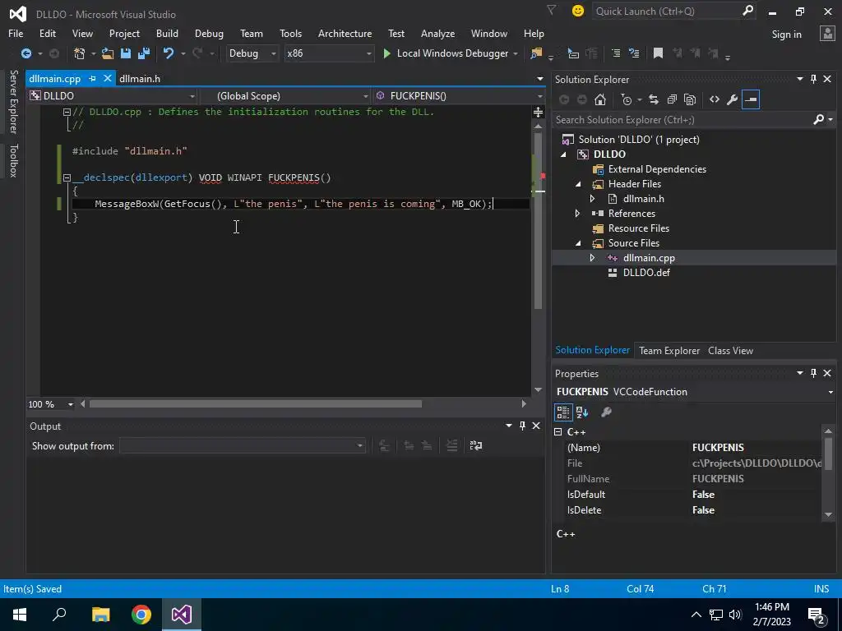842x631 pixels.
Task: Toggle word wrap icon in Output panel
Action: [476, 445]
